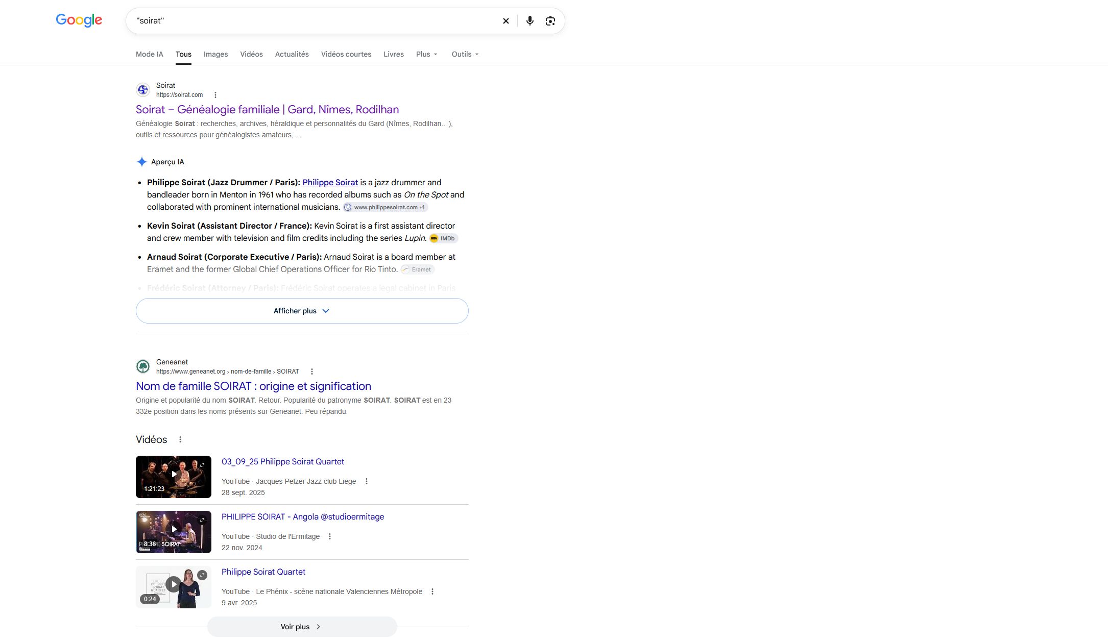
Task: Click Voir plus for more videos
Action: (302, 627)
